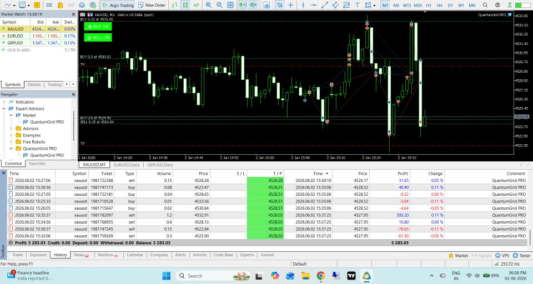Switch to Favorites tab in Navigator
This screenshot has height=284, width=533.
click(x=37, y=164)
